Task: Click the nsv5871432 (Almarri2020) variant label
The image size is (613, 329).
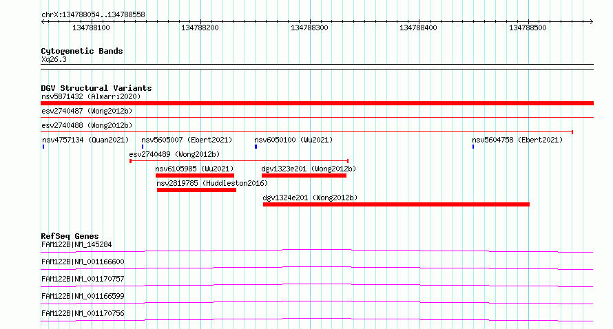Action: (91, 96)
